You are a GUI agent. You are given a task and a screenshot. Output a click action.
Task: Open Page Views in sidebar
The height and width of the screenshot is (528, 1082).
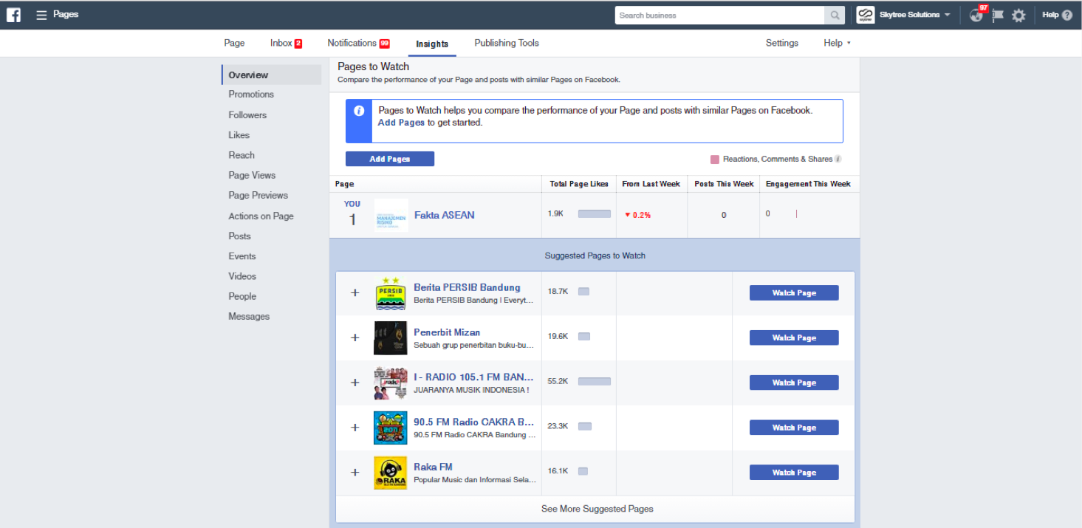(x=252, y=175)
